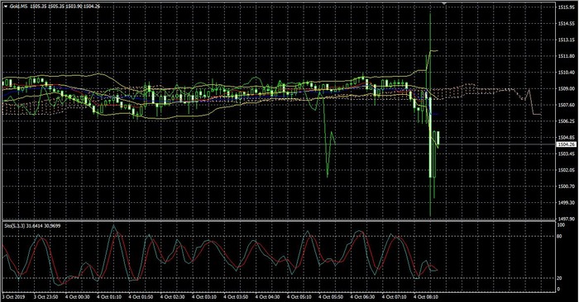Click the 4 Oct 03:10 time label
The image size is (579, 302).
point(204,297)
